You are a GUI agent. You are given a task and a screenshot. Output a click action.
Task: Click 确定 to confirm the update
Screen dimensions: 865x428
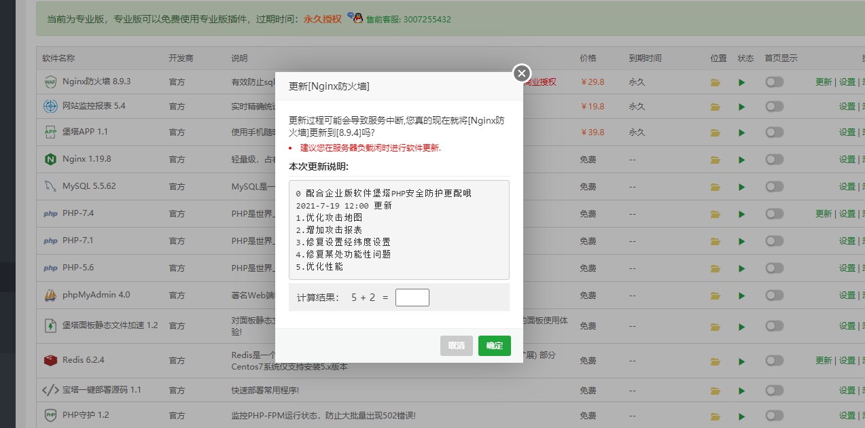click(x=494, y=346)
